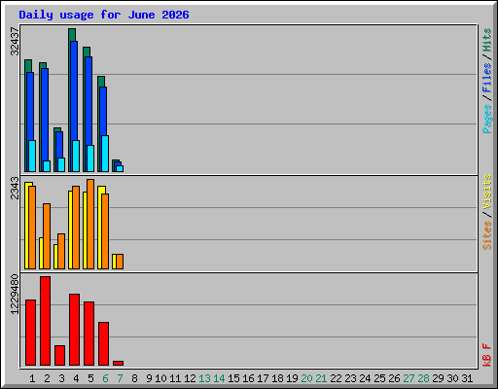Screen dimensions: 498x389
Task: Click green weekend day 7 label
Action: click(120, 378)
